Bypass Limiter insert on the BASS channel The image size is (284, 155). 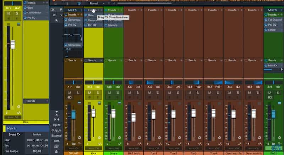click(x=266, y=30)
